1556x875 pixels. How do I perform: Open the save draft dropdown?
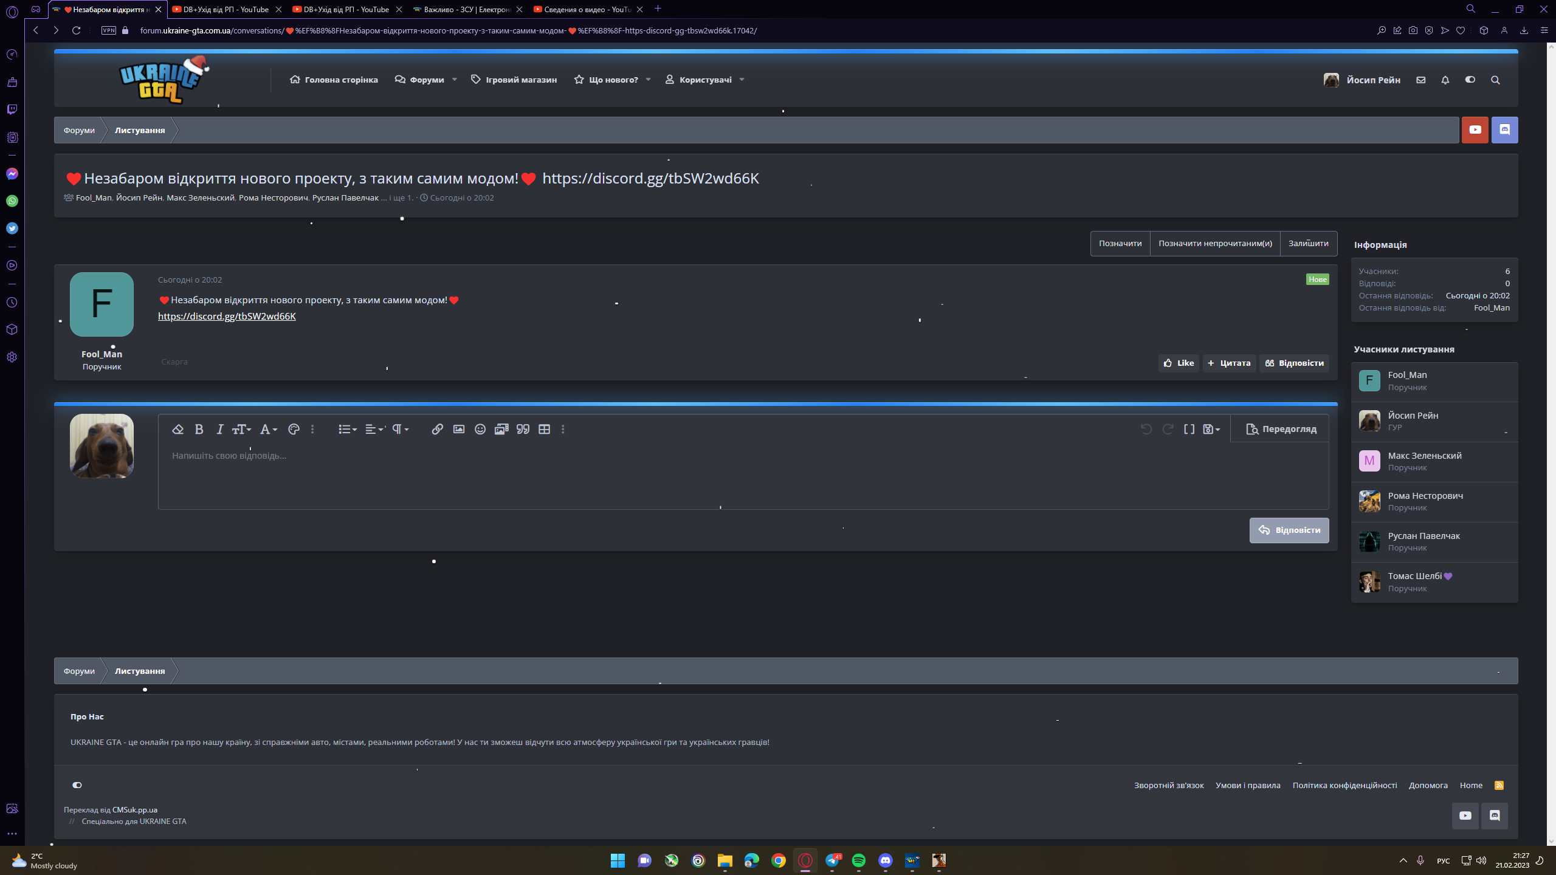tap(1211, 429)
